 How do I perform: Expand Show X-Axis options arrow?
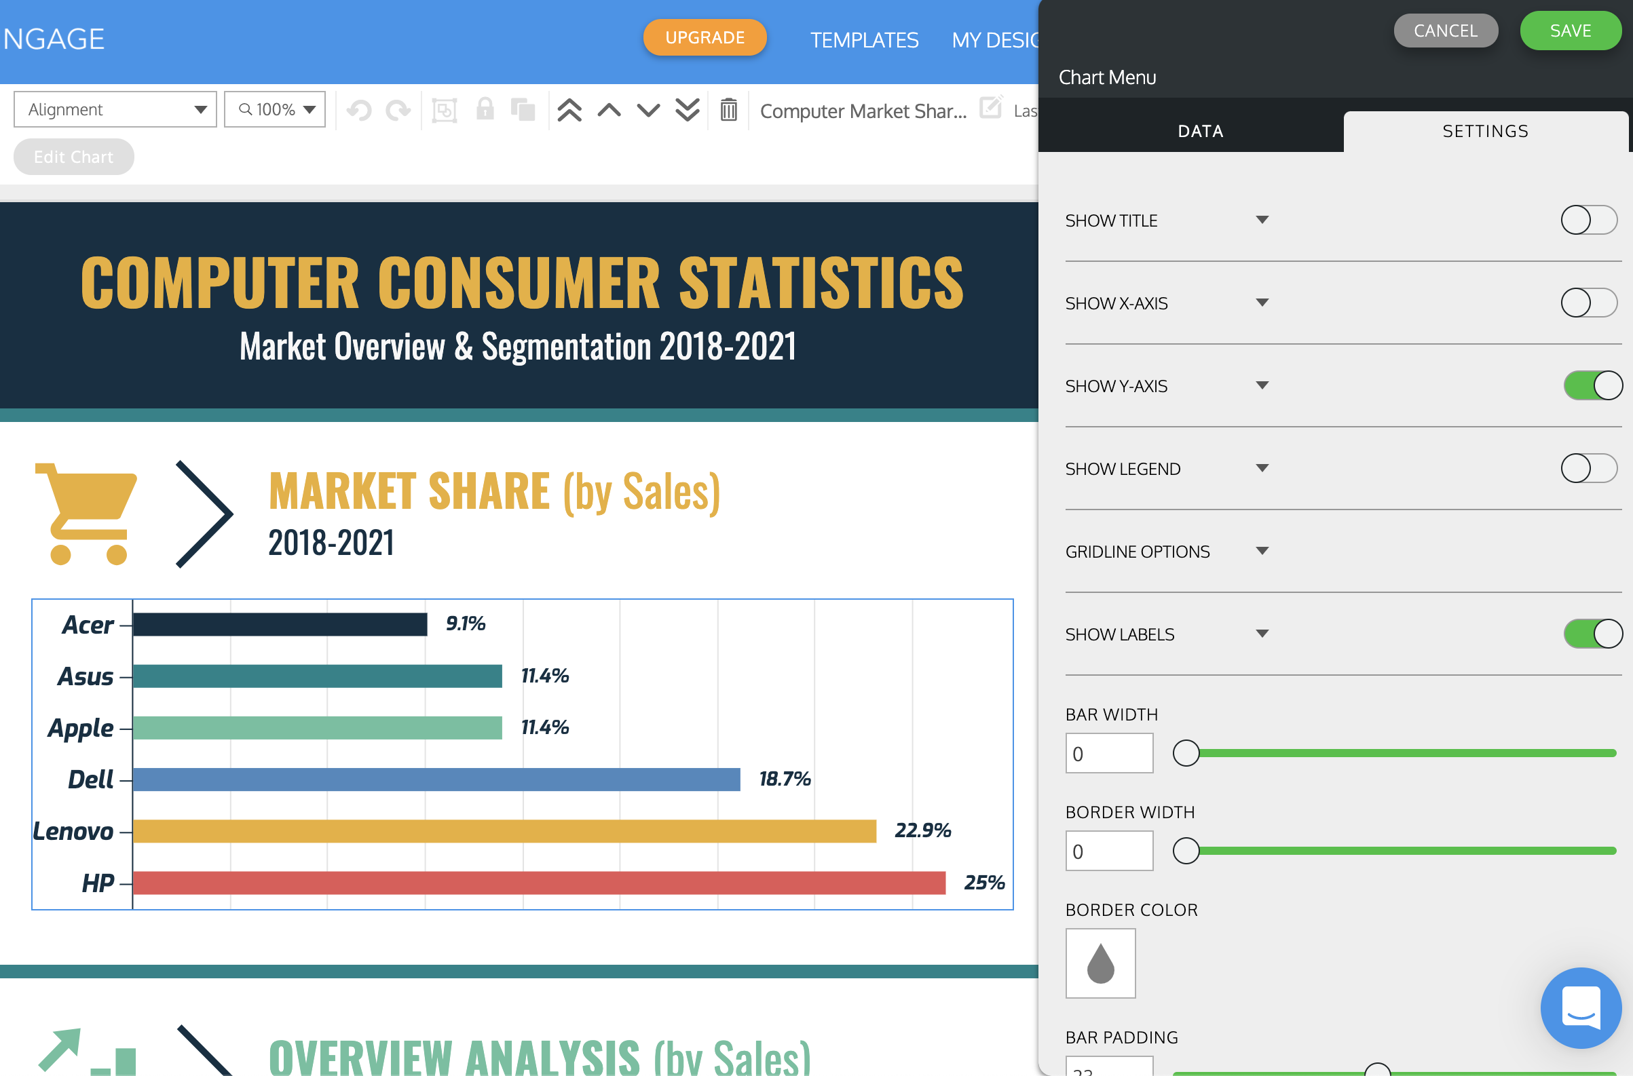[x=1262, y=303]
